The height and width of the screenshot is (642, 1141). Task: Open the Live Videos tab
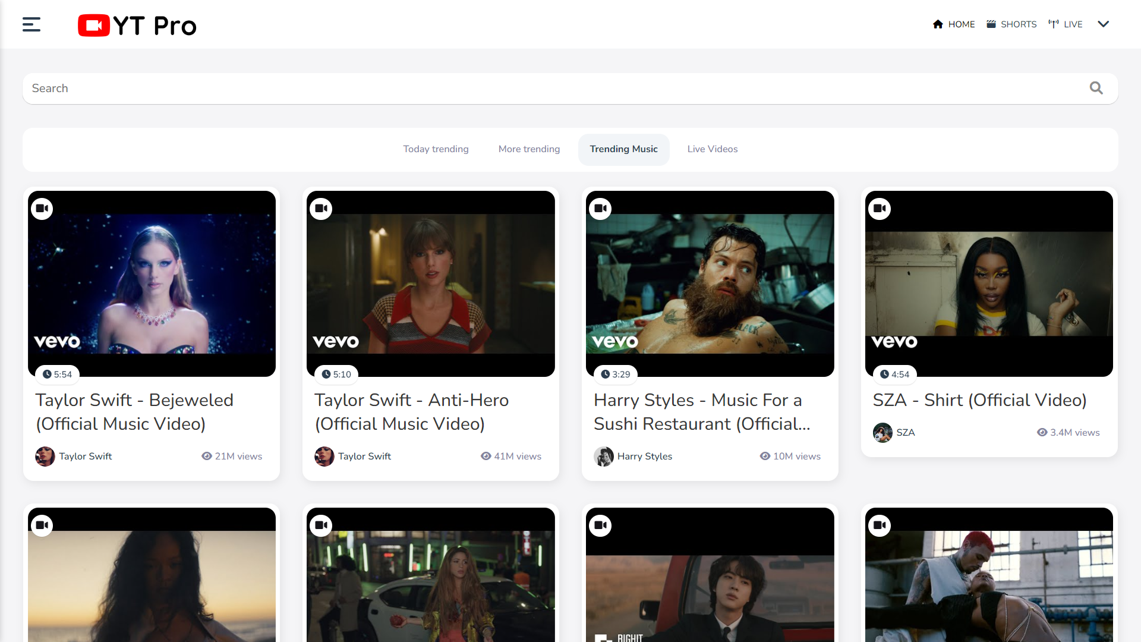pyautogui.click(x=713, y=149)
